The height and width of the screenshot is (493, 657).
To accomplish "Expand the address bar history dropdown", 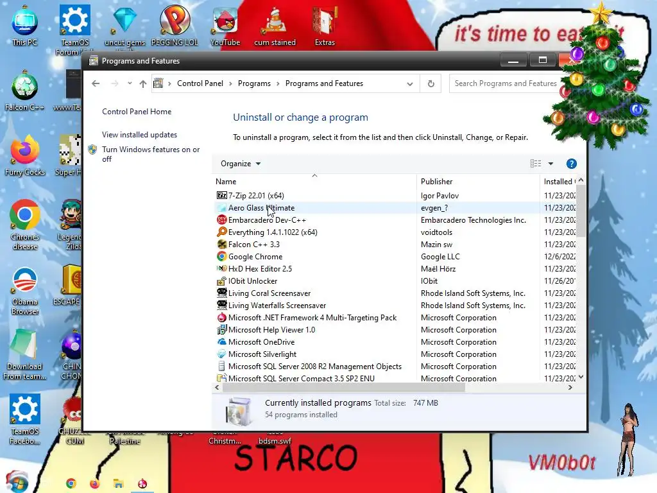I will [x=410, y=83].
